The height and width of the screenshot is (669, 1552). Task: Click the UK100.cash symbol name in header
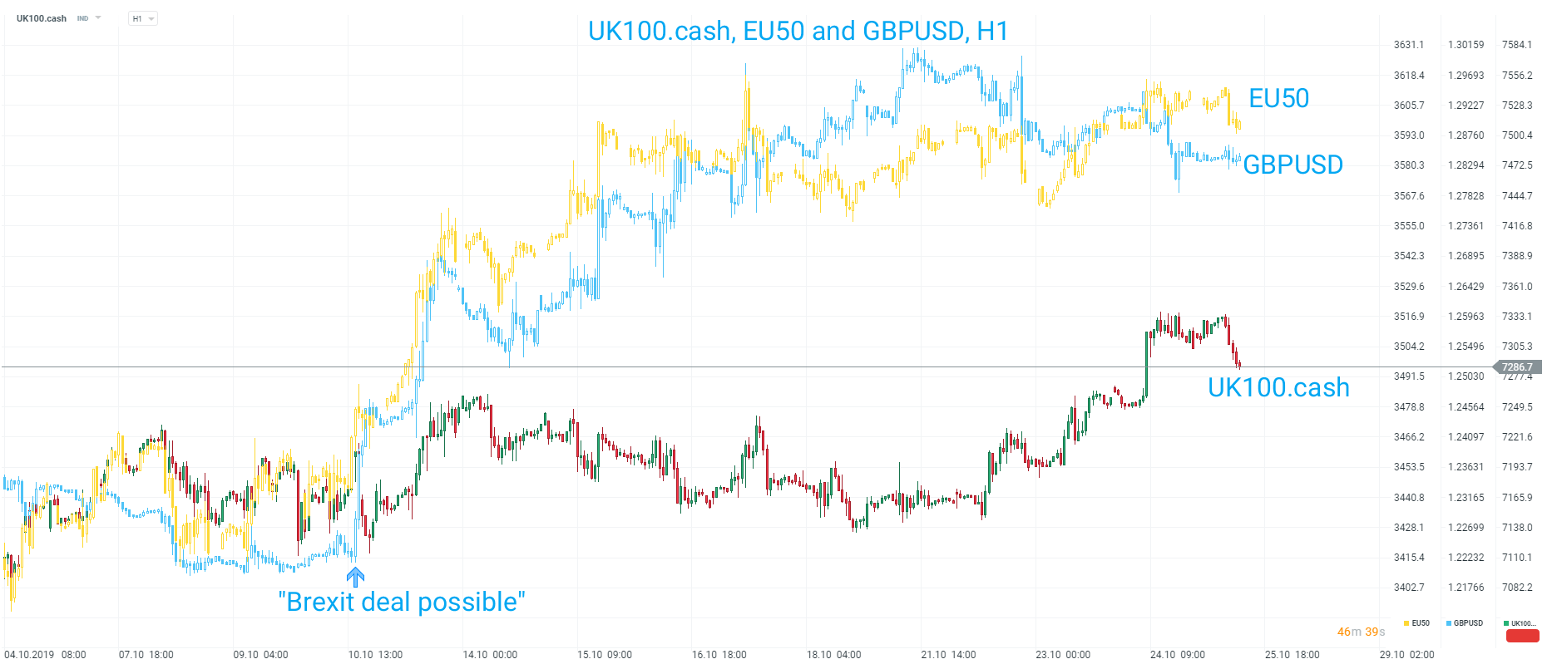(42, 18)
